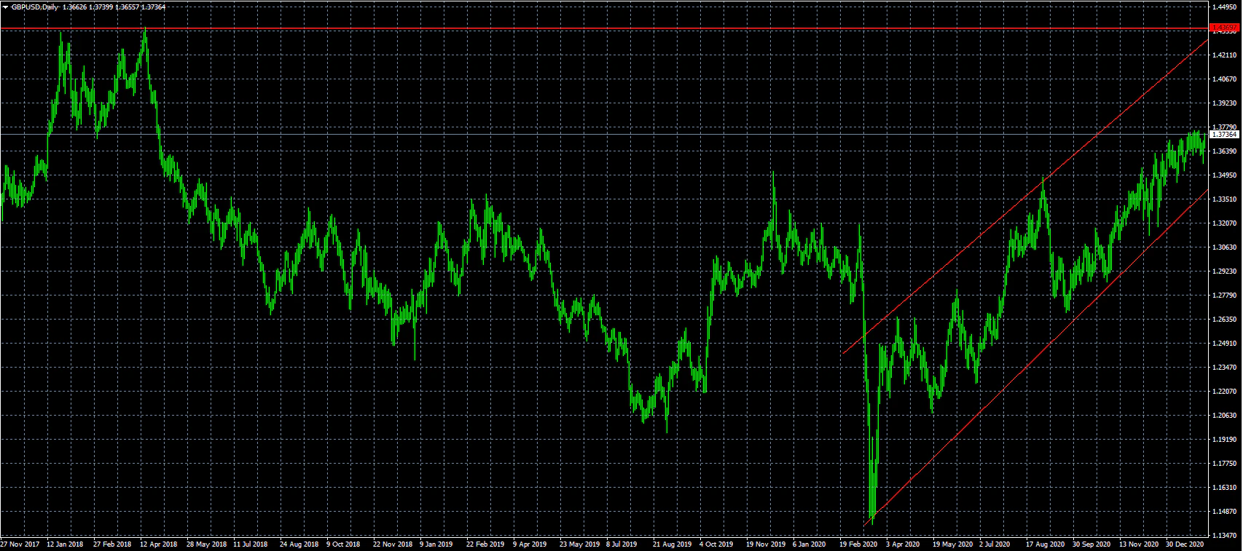Click the 4 Oct 2019 date label

(716, 544)
